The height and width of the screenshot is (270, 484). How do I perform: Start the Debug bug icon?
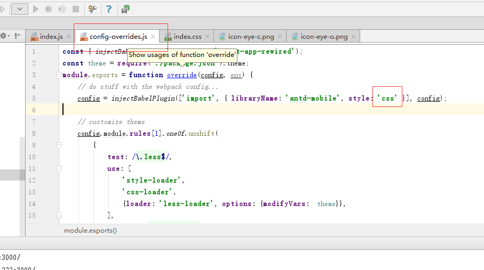(x=49, y=9)
